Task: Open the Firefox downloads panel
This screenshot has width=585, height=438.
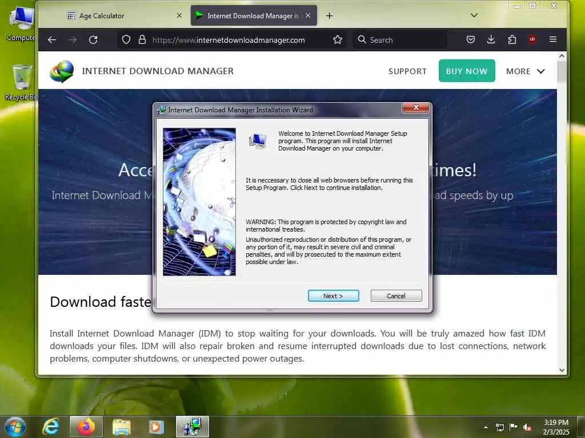Action: pyautogui.click(x=491, y=39)
